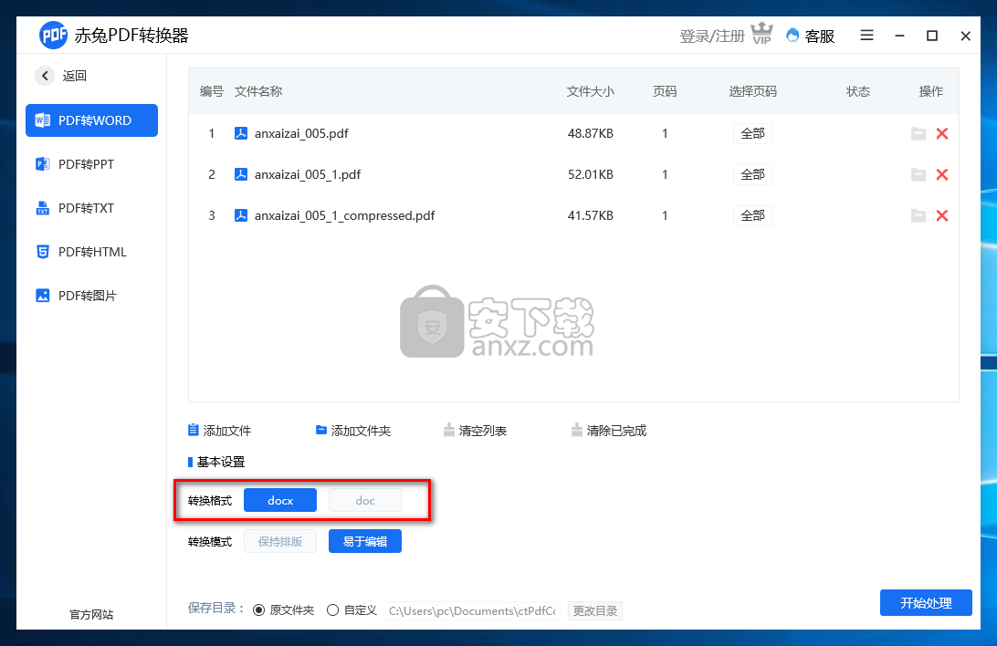Viewport: 997px width, 646px height.
Task: Select the PDF转PPT conversion tab
Action: pyautogui.click(x=91, y=164)
